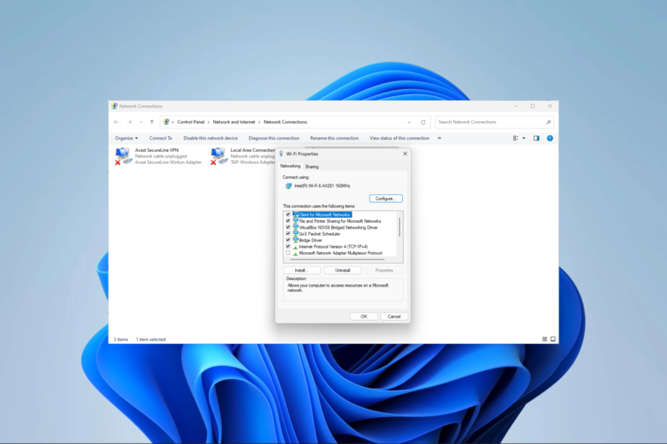Click the Wi-Fi Properties title bar icon
The image size is (667, 444).
pyautogui.click(x=281, y=154)
